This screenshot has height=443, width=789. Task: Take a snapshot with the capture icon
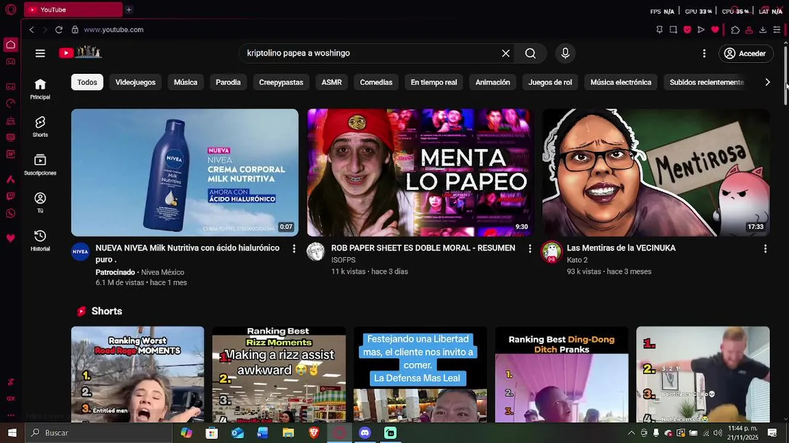tap(673, 30)
